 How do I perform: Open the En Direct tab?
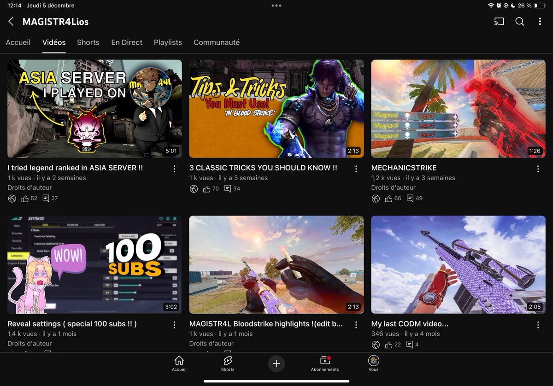coord(127,42)
